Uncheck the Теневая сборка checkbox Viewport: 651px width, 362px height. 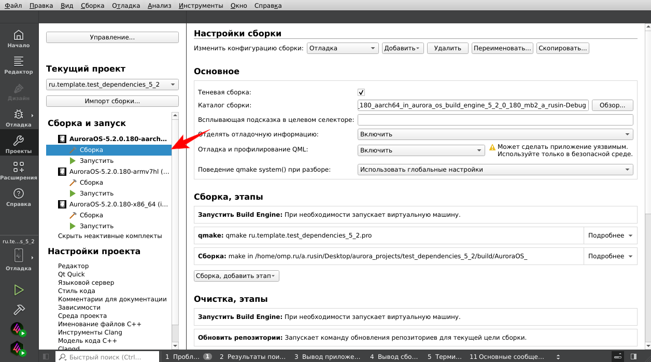point(360,92)
